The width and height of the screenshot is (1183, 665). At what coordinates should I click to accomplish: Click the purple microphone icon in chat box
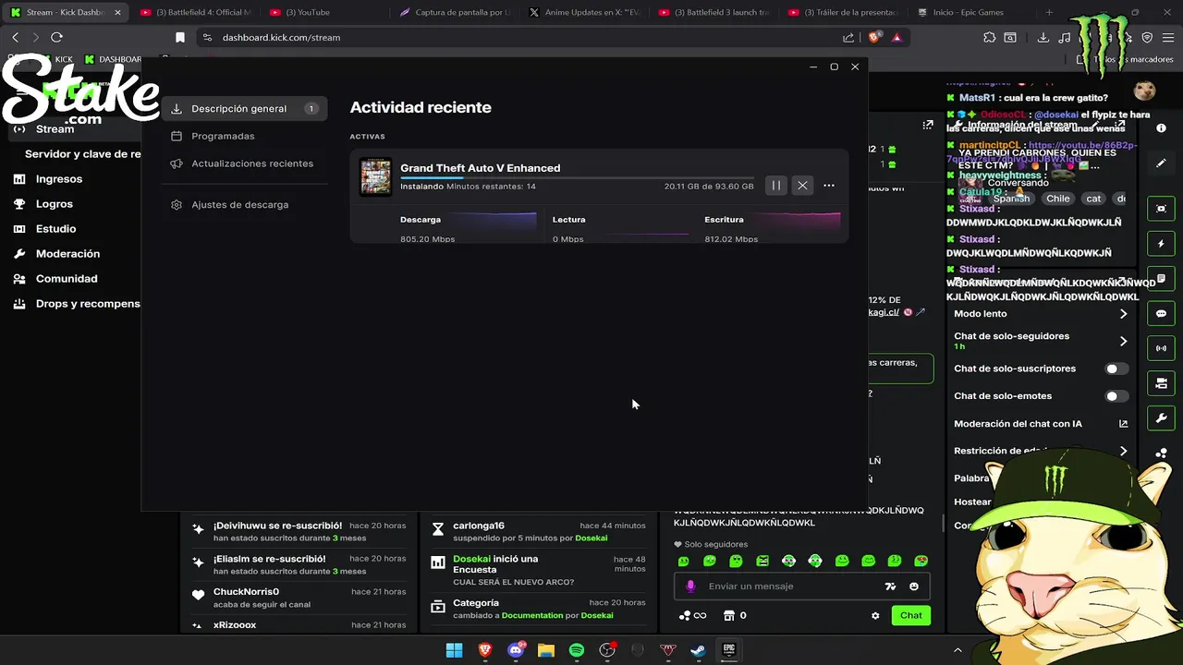tap(690, 586)
